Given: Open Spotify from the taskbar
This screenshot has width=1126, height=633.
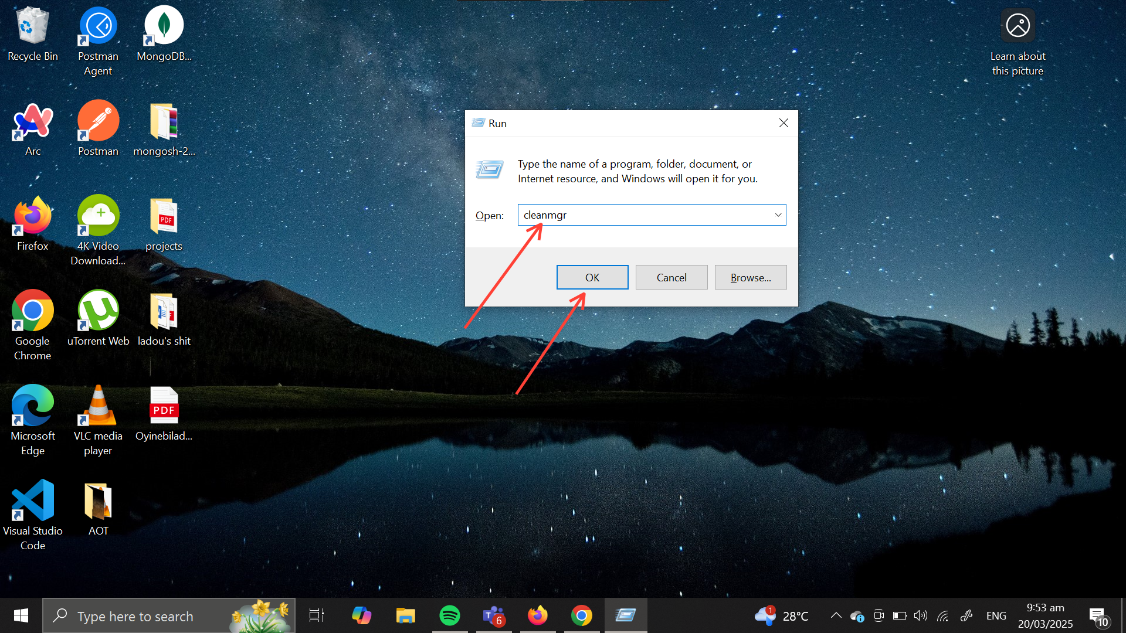Looking at the screenshot, I should pos(450,615).
